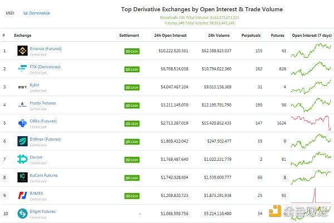
Task: Open the Binance (Futures) exchange link
Action: [46, 48]
